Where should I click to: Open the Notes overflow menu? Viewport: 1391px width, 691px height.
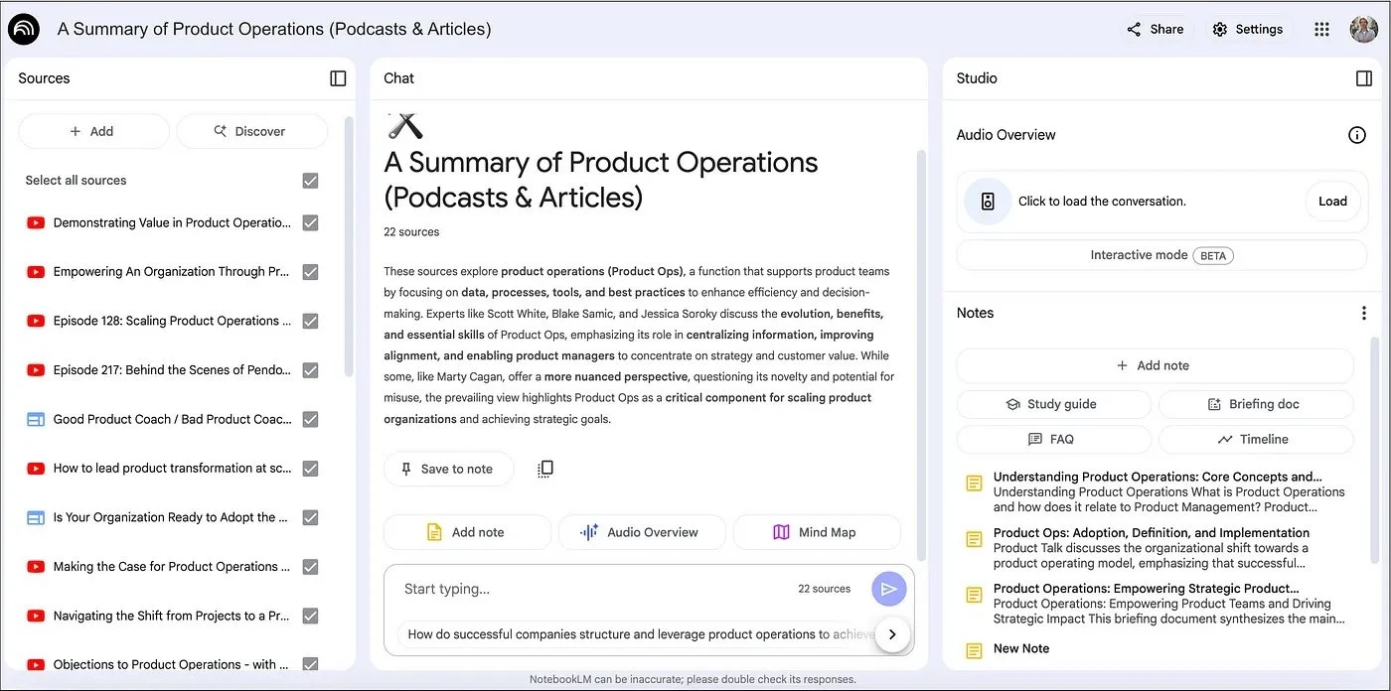1364,312
